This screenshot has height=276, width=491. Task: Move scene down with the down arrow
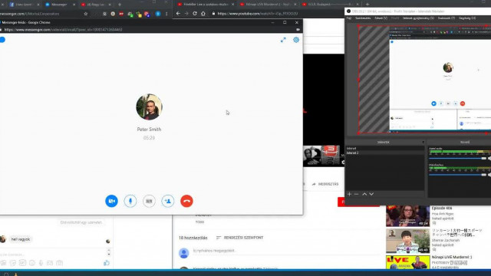(371, 194)
